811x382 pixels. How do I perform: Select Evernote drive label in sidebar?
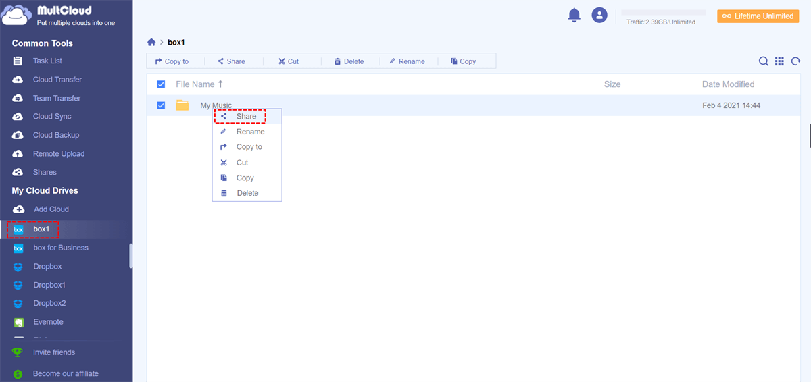49,323
